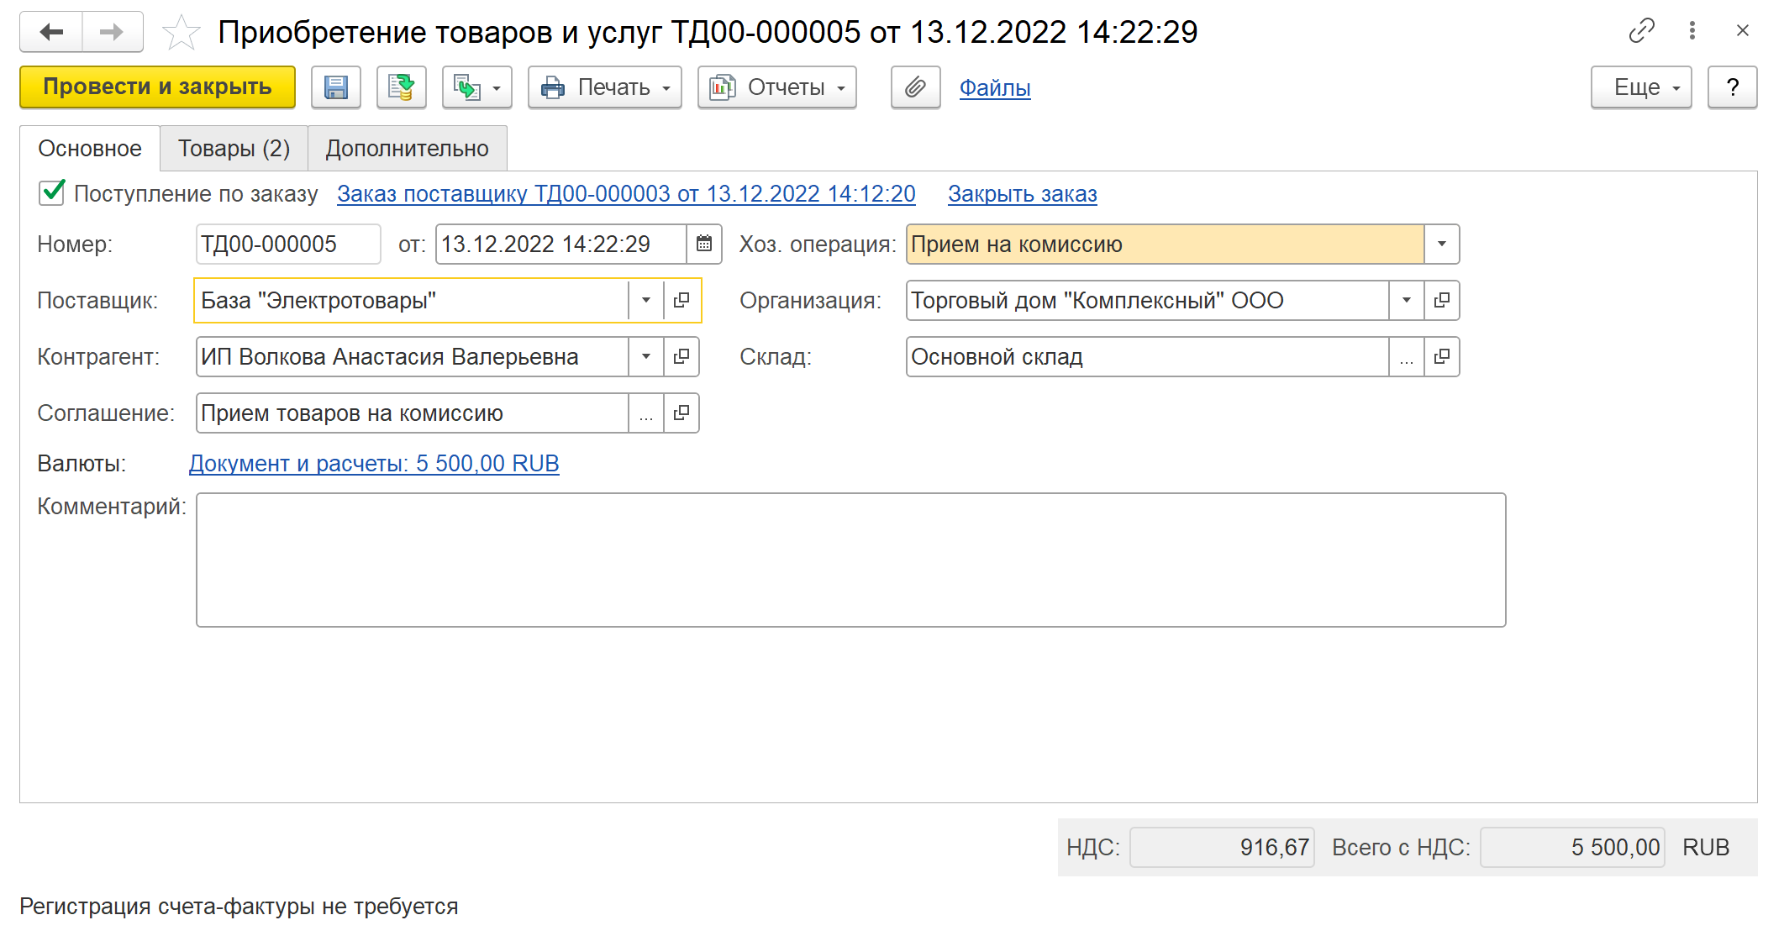Add document to favorites star icon

click(181, 33)
